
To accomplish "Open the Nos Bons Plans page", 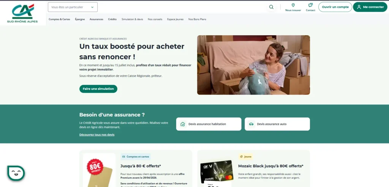I will coord(197,19).
